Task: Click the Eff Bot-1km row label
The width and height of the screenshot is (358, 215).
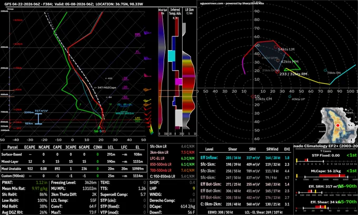Action: tap(211, 184)
